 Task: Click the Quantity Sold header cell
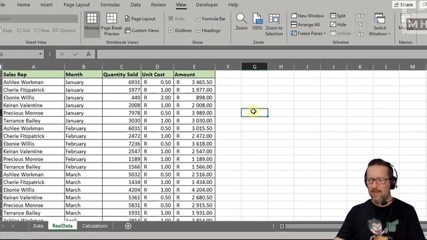(x=121, y=74)
